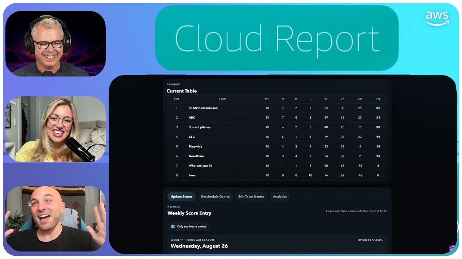462x259 pixels.
Task: Click the Sons of pitches team name
Action: click(x=200, y=127)
